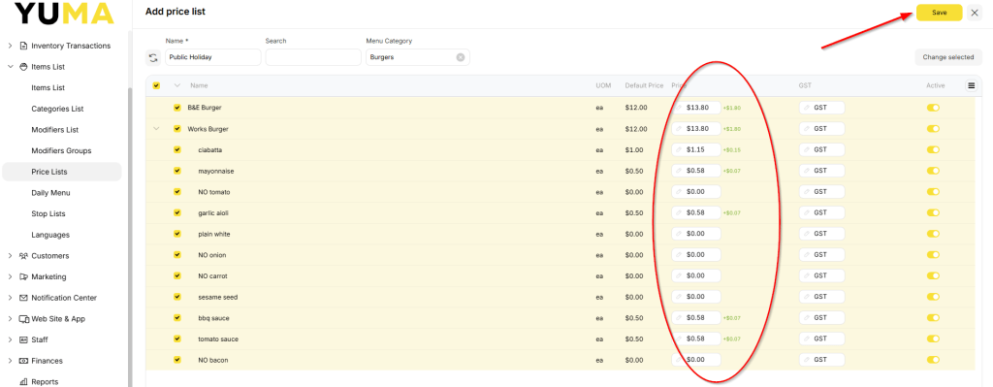The width and height of the screenshot is (993, 387).
Task: Turn off Active toggle for NO bacon
Action: point(933,359)
